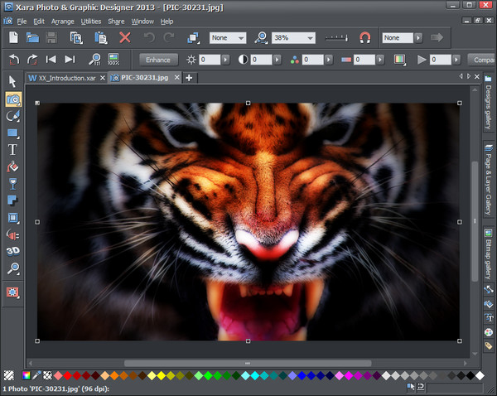This screenshot has width=497, height=396.
Task: Open the contrast slider arrow
Action: point(277,60)
